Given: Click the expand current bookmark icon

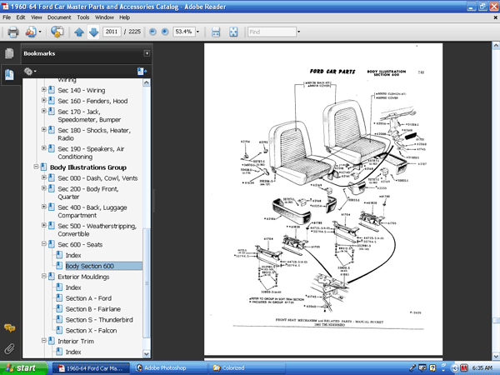Looking at the screenshot, I should click(x=142, y=72).
